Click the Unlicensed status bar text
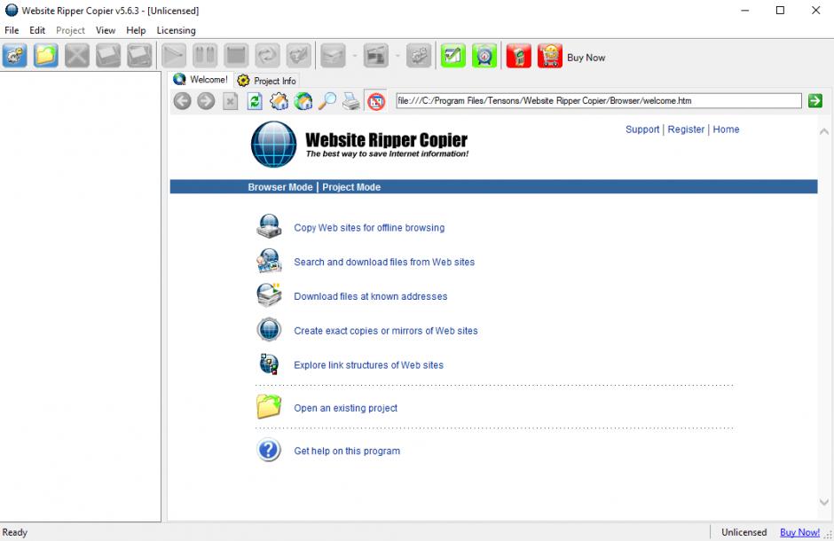Image resolution: width=834 pixels, height=541 pixels. pos(744,532)
